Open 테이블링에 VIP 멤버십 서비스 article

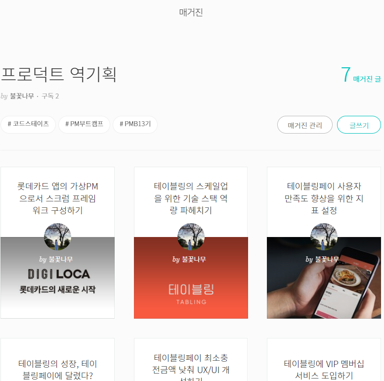click(x=324, y=370)
